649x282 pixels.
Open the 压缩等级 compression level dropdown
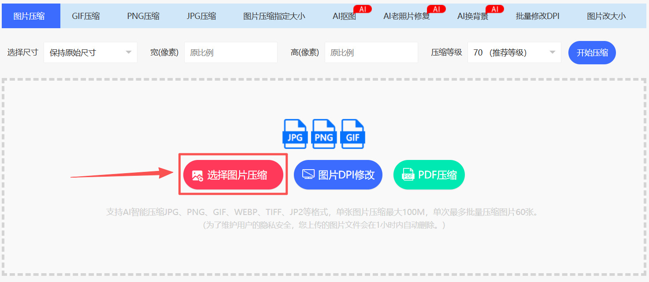514,52
